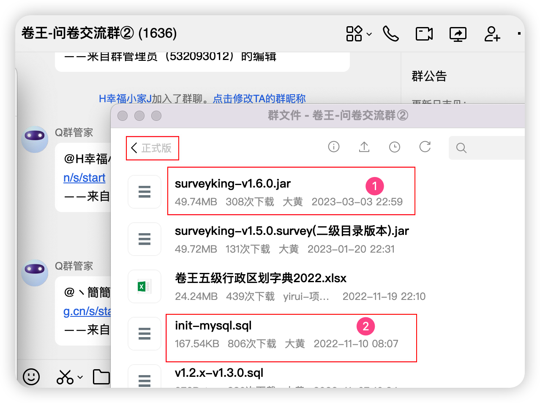Invite a member with the add-person icon

pyautogui.click(x=492, y=34)
